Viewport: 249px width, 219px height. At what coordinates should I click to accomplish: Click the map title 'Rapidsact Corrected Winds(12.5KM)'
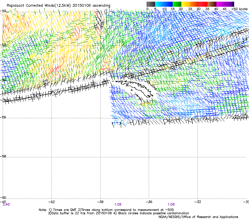coord(39,6)
